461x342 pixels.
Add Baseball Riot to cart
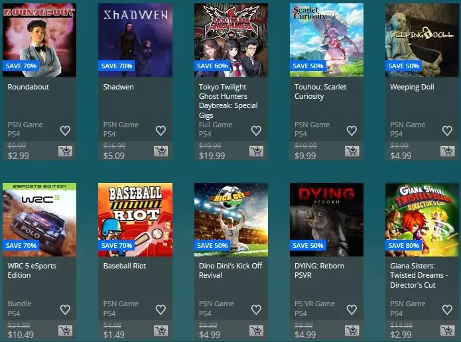(161, 331)
